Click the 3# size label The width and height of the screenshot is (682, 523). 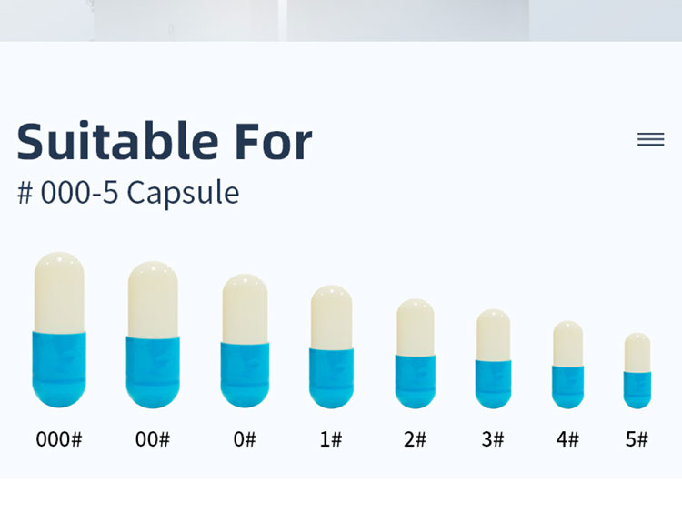coord(493,439)
